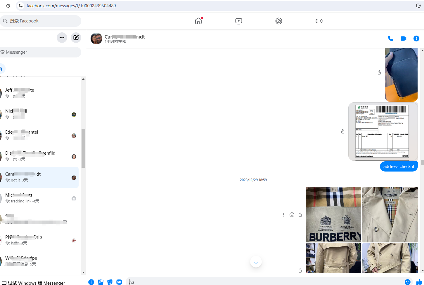The height and width of the screenshot is (285, 424).
Task: Click the plus icon for more actions
Action: point(91,282)
